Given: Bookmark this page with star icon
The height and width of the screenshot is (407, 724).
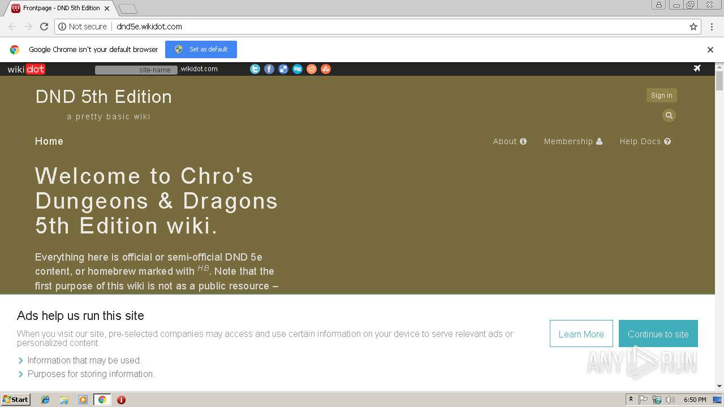Looking at the screenshot, I should point(693,27).
